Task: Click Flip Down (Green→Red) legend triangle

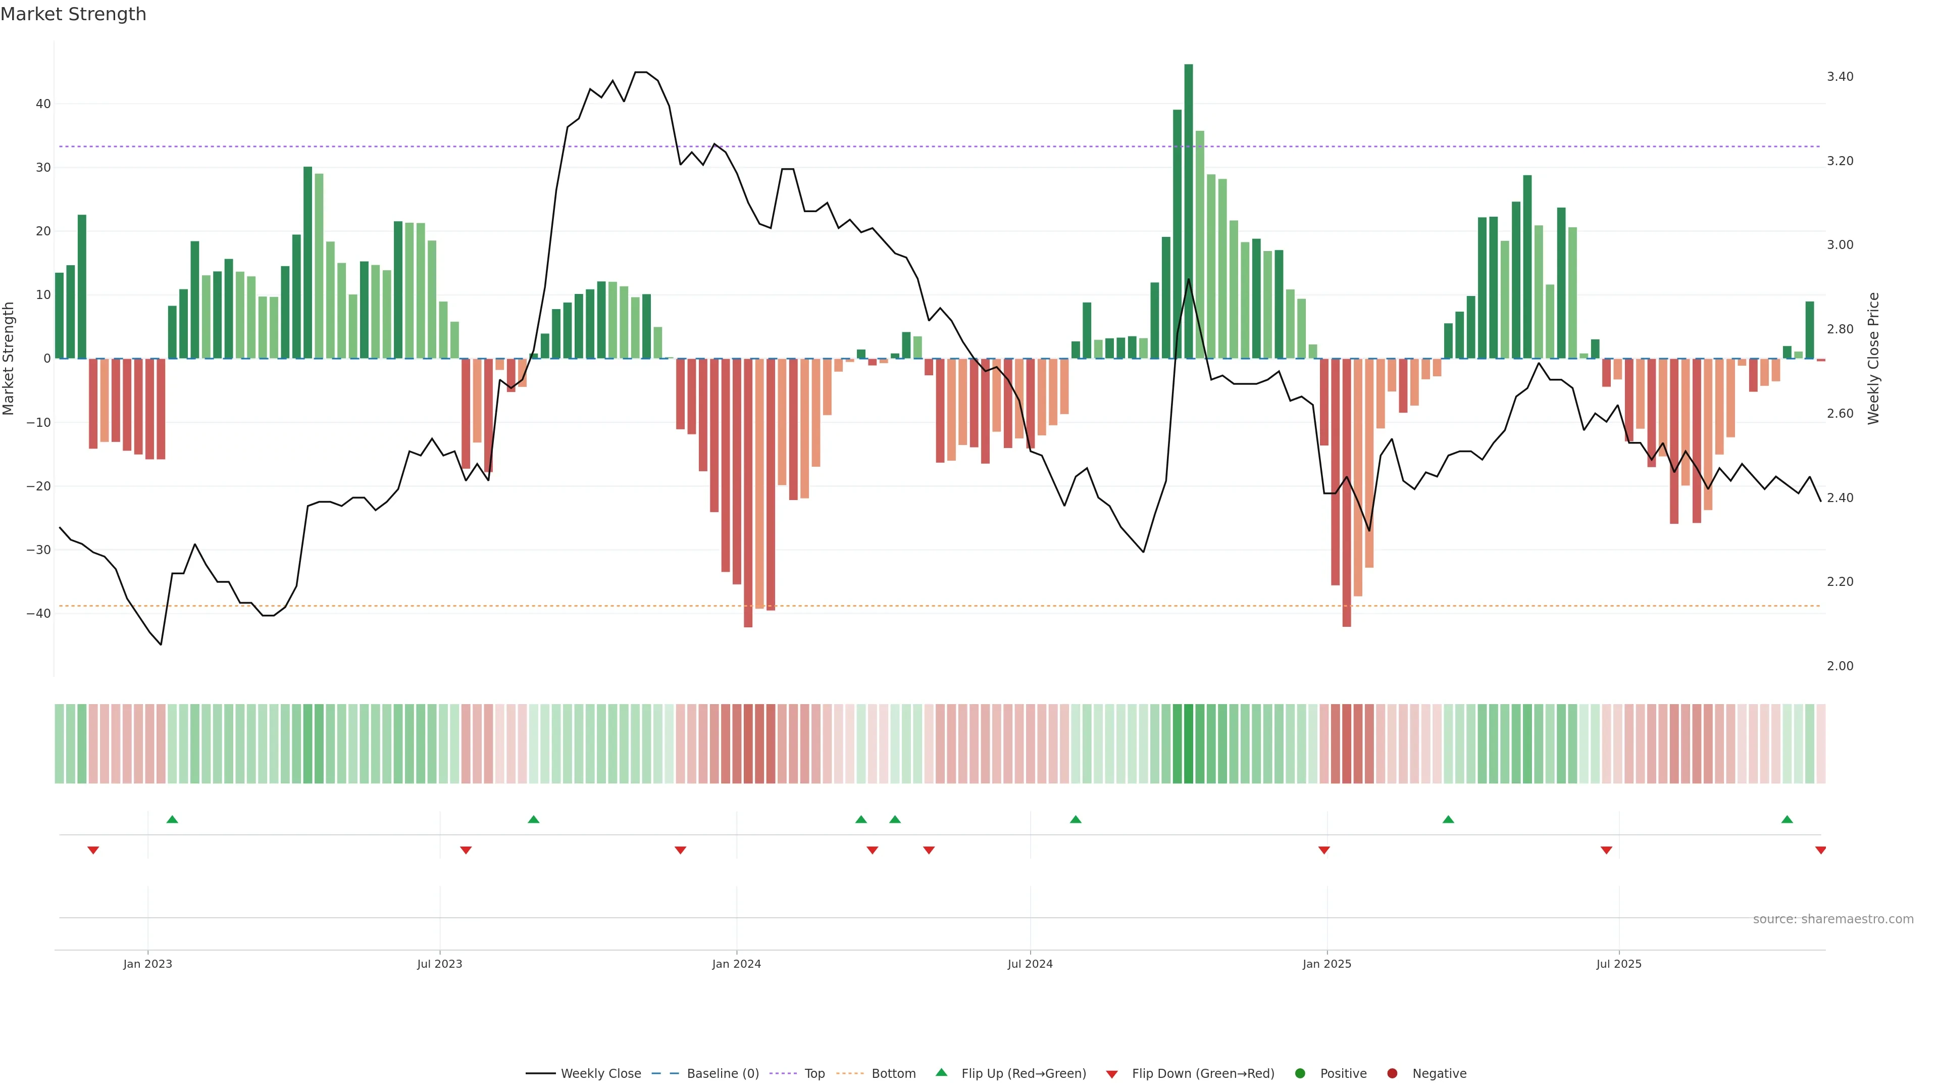Action: [1112, 1074]
